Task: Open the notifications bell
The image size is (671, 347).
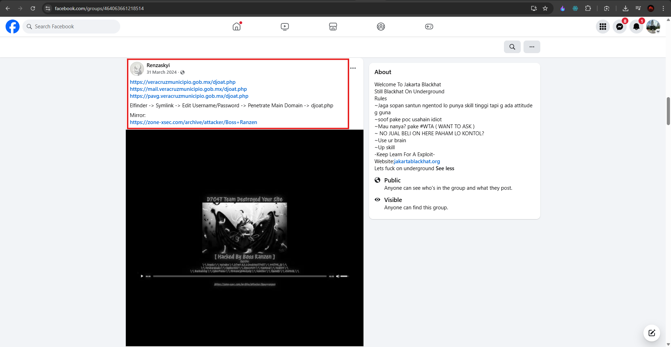Action: pos(636,27)
